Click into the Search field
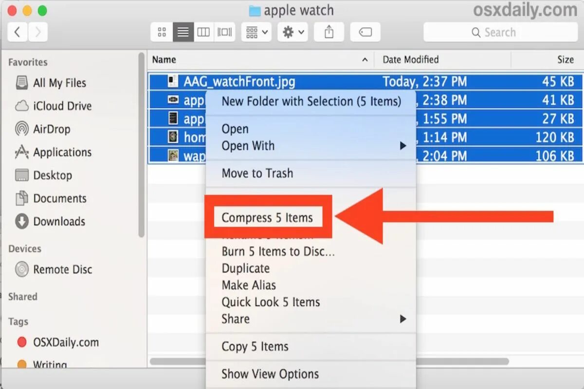This screenshot has height=389, width=584. [500, 32]
